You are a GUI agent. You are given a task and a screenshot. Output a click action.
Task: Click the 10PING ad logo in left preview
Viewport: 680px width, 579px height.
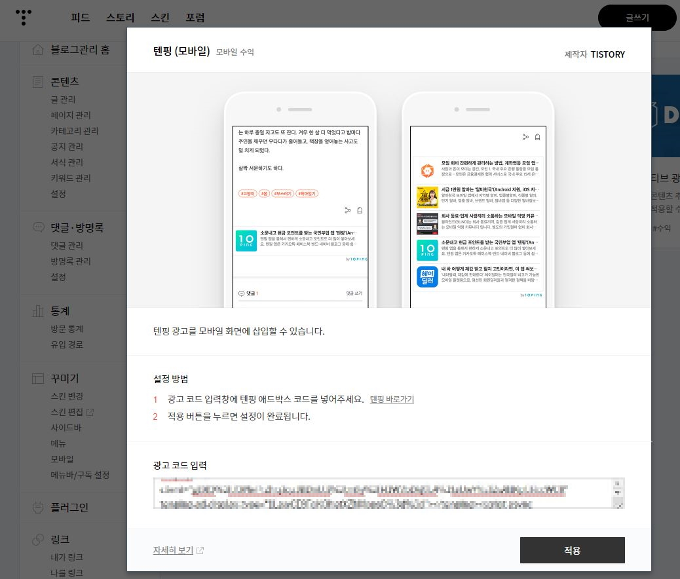click(246, 240)
